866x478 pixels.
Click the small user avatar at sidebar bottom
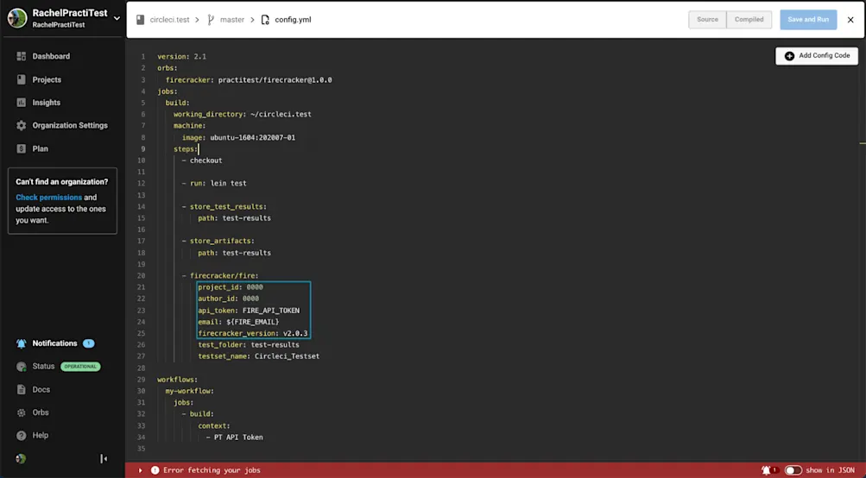[x=21, y=459]
